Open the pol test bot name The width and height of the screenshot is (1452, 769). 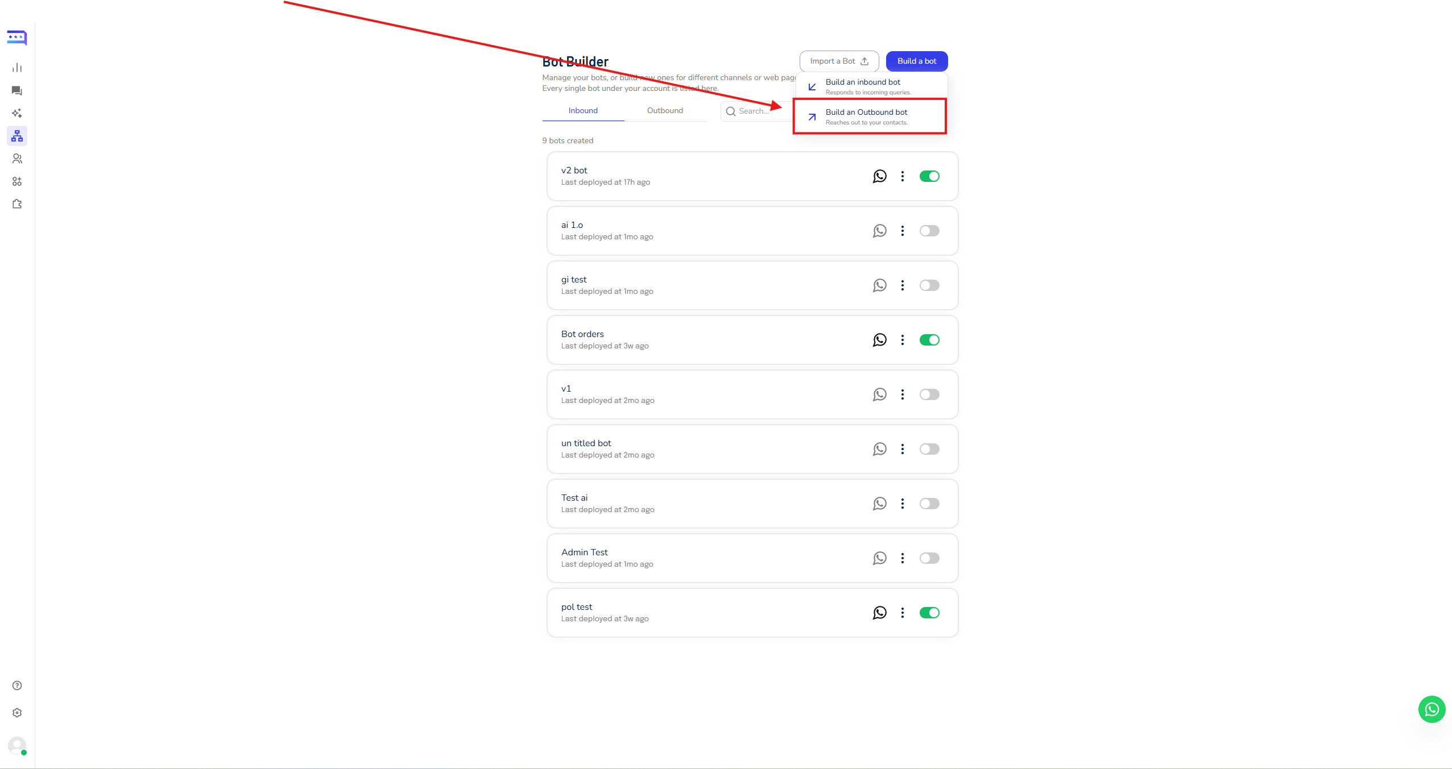point(576,606)
